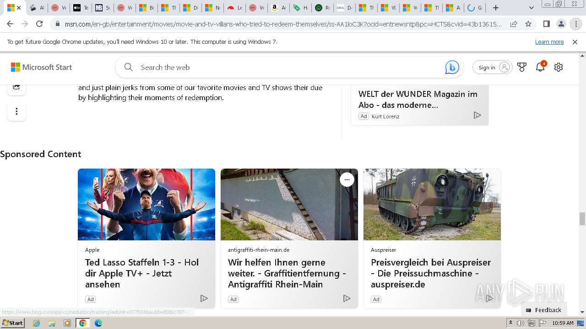
Task: Switch to the loading G tab
Action: click(x=474, y=8)
